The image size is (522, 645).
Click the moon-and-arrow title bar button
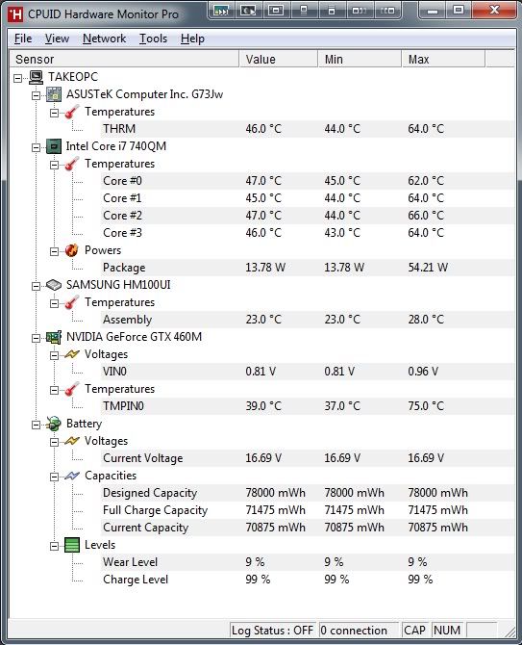pyautogui.click(x=248, y=11)
